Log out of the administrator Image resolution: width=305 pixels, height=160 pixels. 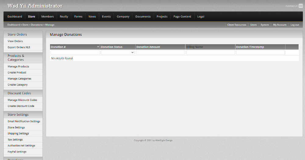(x=295, y=25)
